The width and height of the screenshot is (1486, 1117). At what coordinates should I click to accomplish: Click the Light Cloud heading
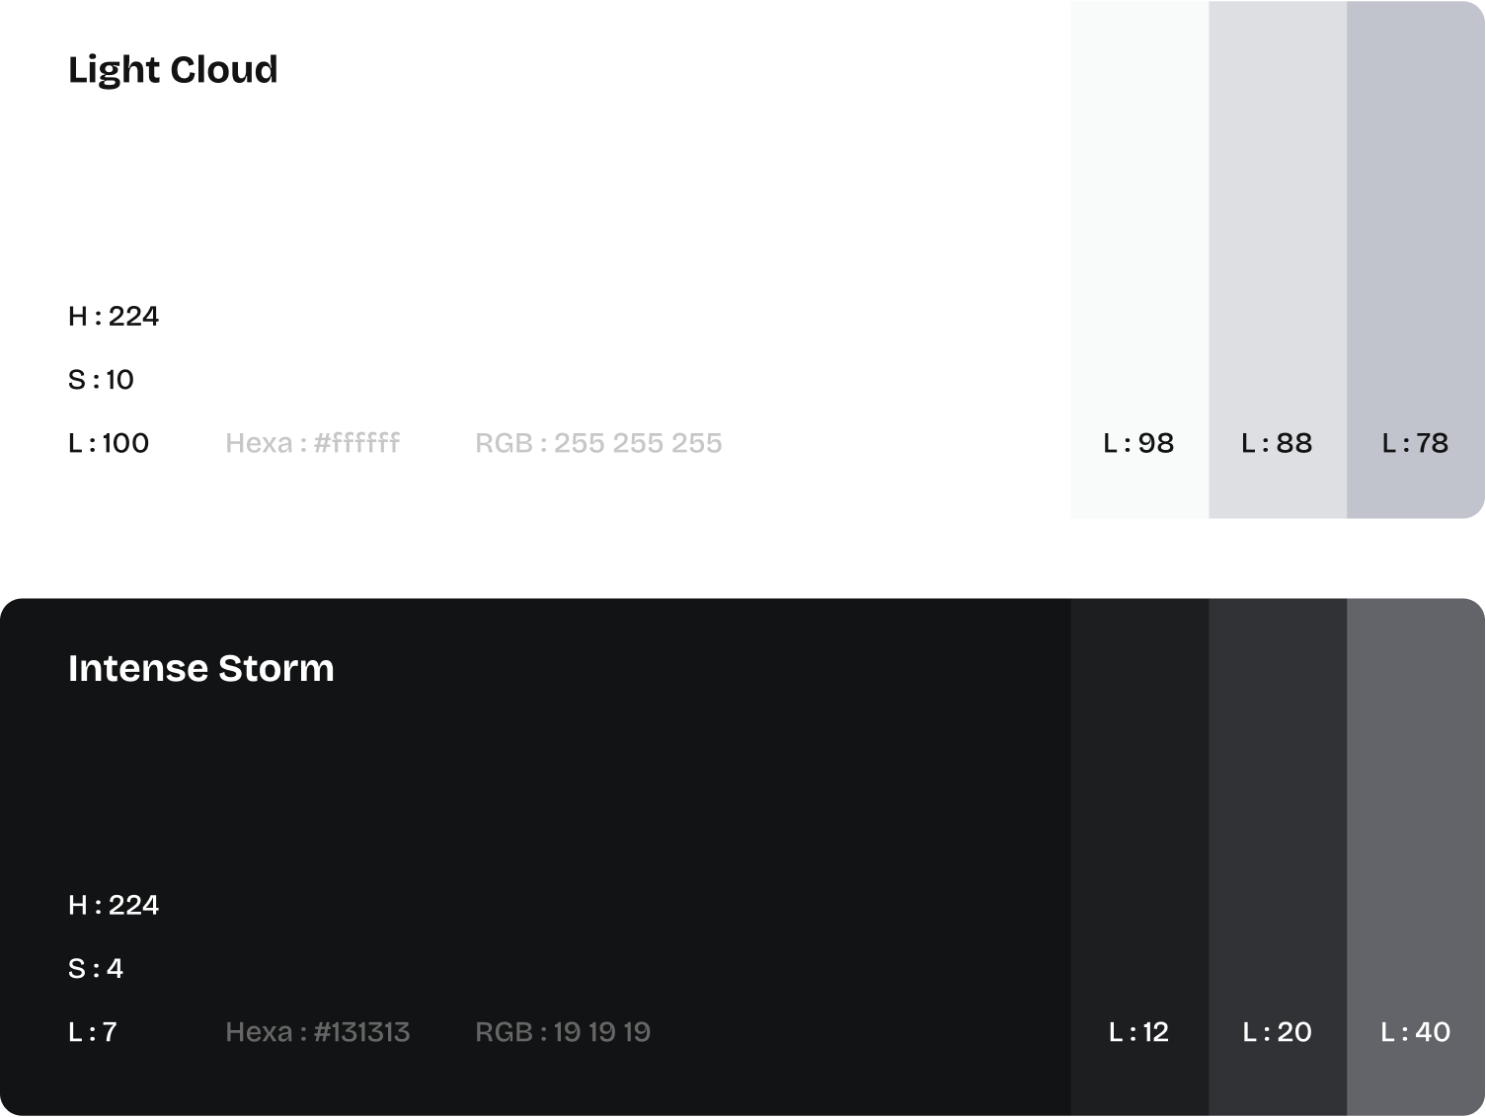coord(173,70)
